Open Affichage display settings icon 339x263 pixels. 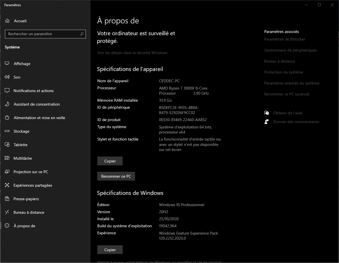pos(7,64)
